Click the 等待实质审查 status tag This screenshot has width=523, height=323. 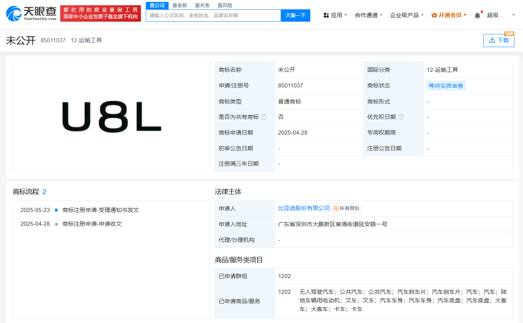(446, 86)
